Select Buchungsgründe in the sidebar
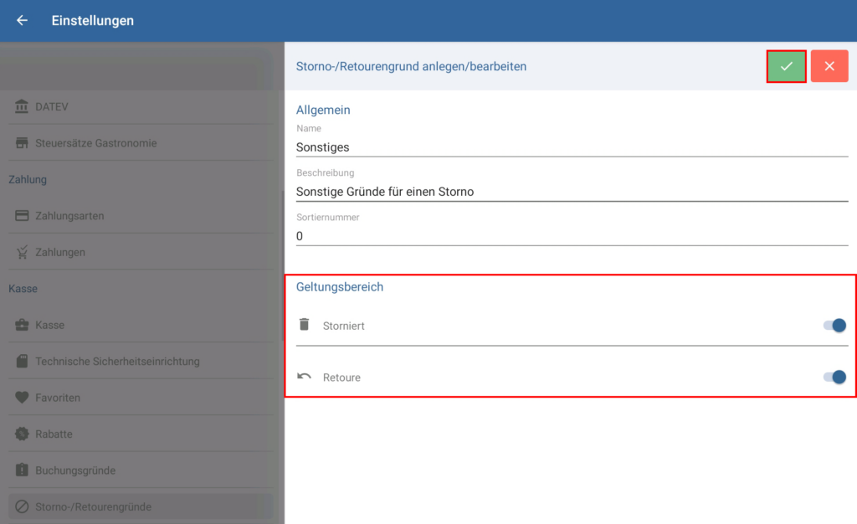Screen dimensions: 857x524 75,470
